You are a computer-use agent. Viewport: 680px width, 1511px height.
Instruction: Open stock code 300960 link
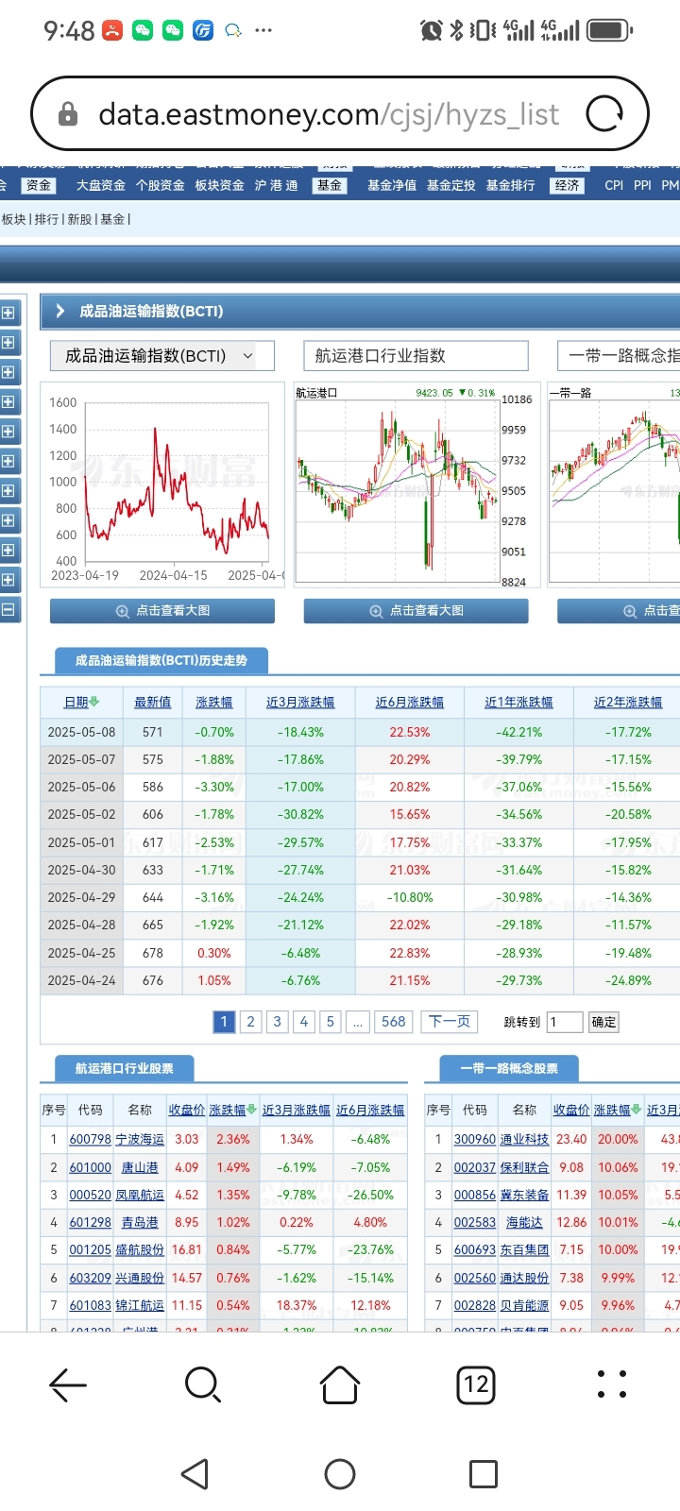point(475,1140)
